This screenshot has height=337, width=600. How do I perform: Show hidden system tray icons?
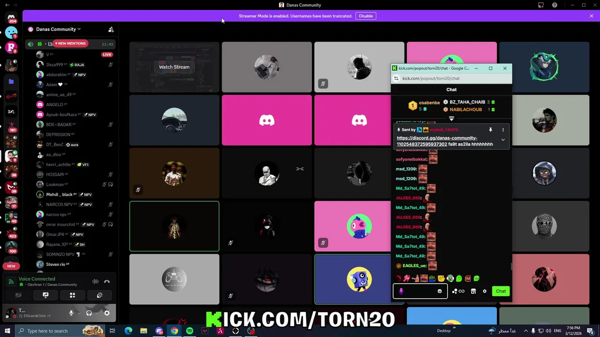tap(525, 331)
